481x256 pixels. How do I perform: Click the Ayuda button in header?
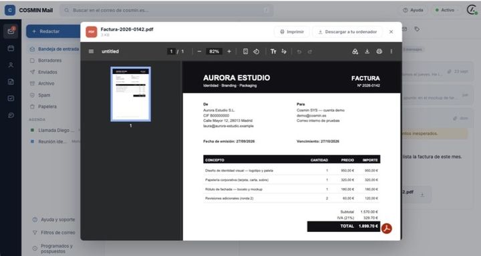point(413,10)
